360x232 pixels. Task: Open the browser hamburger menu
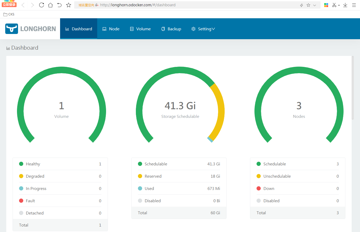pos(354,5)
